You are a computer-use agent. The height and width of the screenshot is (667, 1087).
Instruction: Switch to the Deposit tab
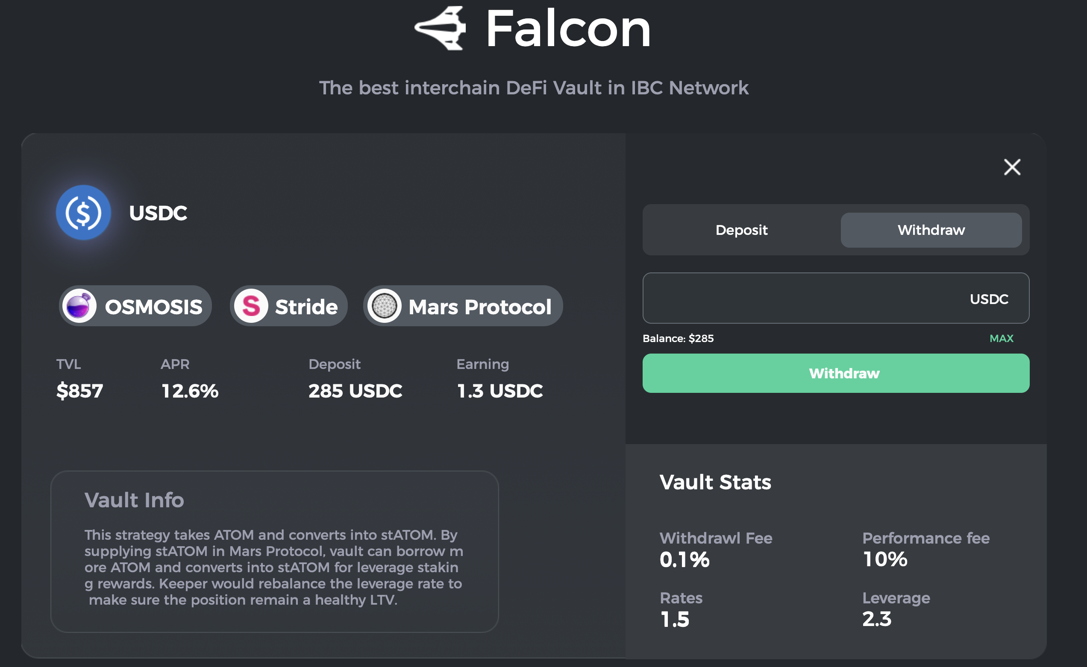[x=741, y=230]
